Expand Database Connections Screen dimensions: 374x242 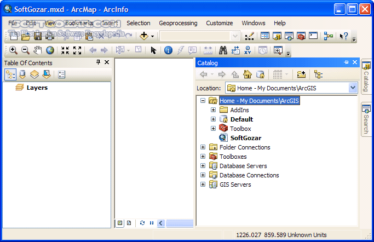(x=203, y=175)
